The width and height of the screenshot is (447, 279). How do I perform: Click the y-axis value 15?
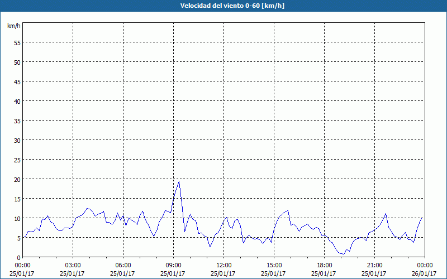click(17, 199)
